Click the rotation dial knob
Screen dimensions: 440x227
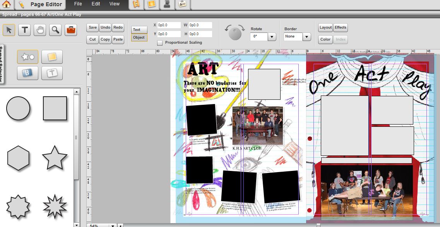pos(235,34)
